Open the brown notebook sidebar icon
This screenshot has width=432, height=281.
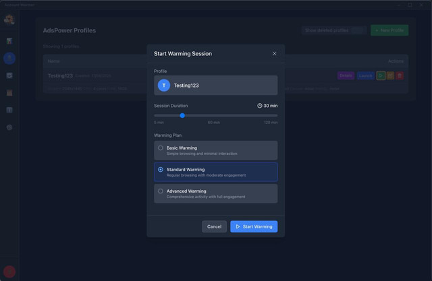[x=9, y=93]
